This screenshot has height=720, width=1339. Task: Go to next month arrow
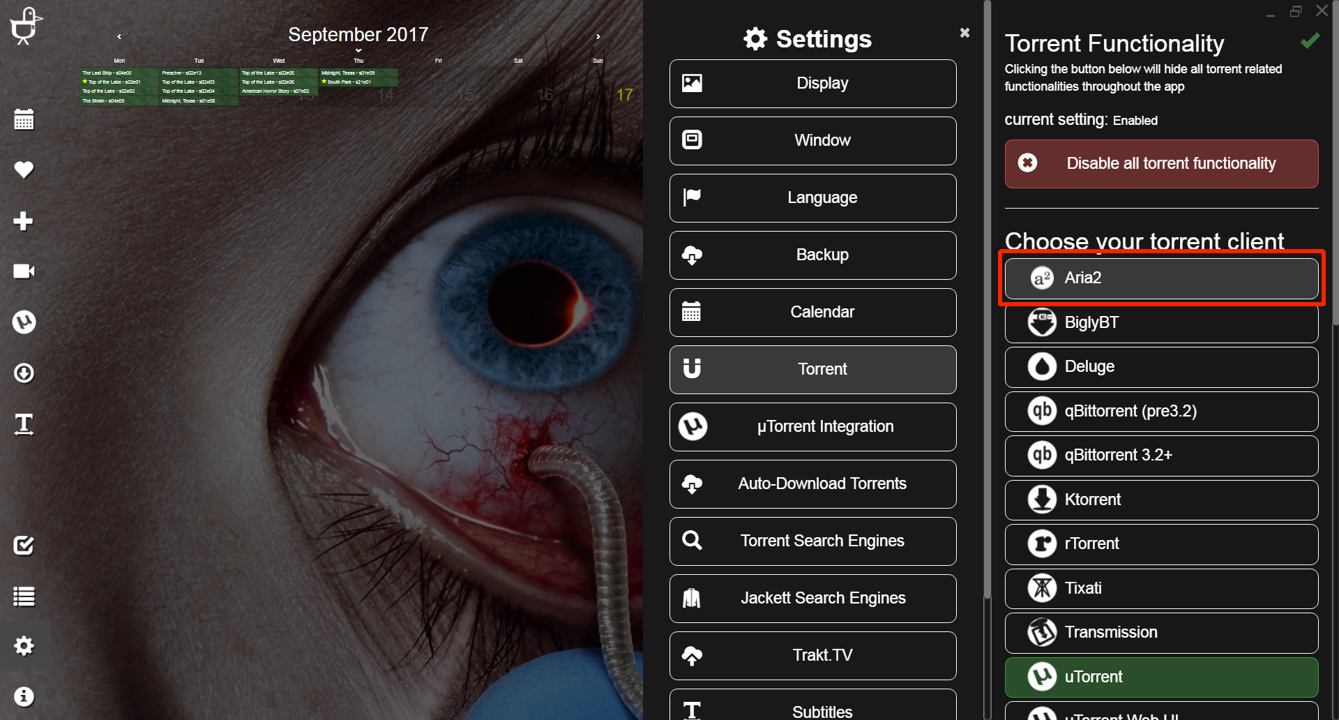598,36
